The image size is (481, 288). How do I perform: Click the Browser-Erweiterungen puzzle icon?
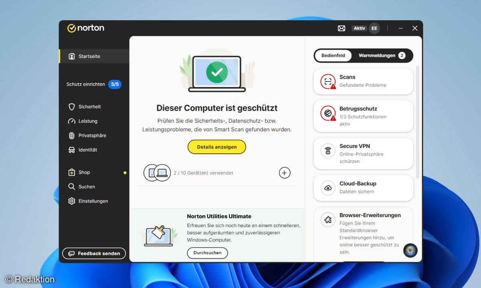(x=327, y=220)
